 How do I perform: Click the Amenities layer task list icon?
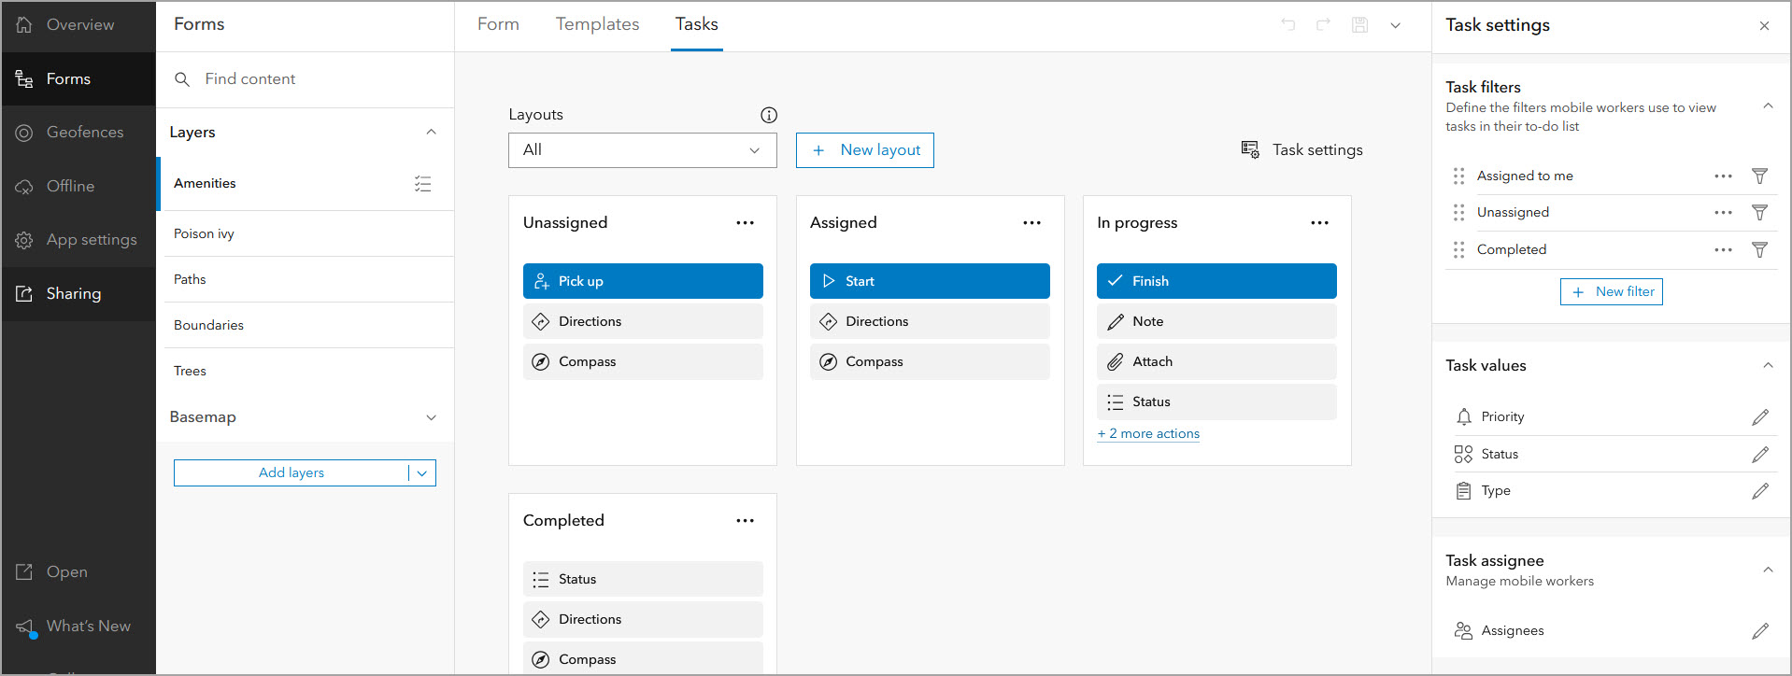click(x=423, y=184)
